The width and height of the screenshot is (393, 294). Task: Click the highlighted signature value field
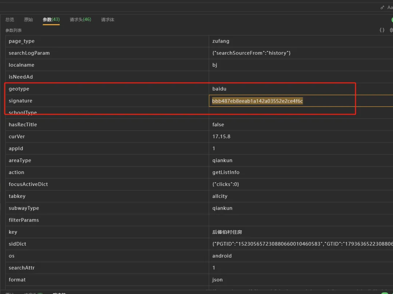301,101
